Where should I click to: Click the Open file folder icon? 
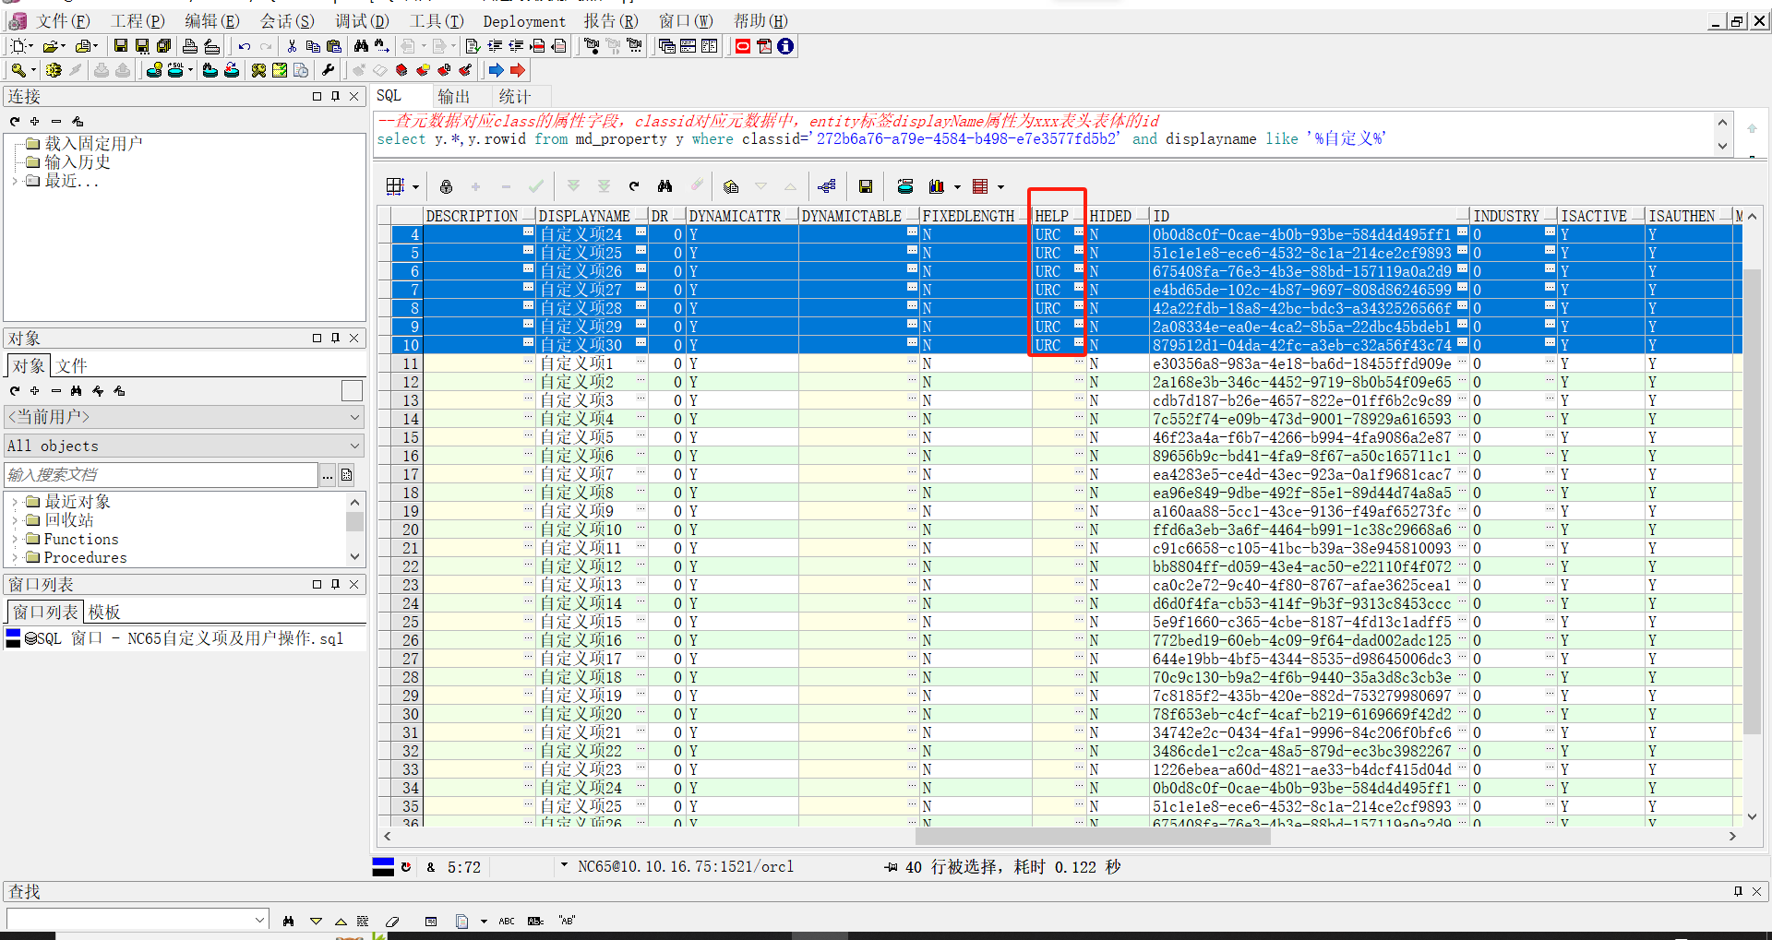click(x=50, y=46)
